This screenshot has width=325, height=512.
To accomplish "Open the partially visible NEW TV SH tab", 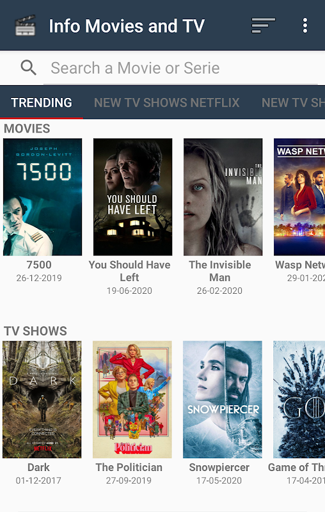I will click(x=293, y=102).
